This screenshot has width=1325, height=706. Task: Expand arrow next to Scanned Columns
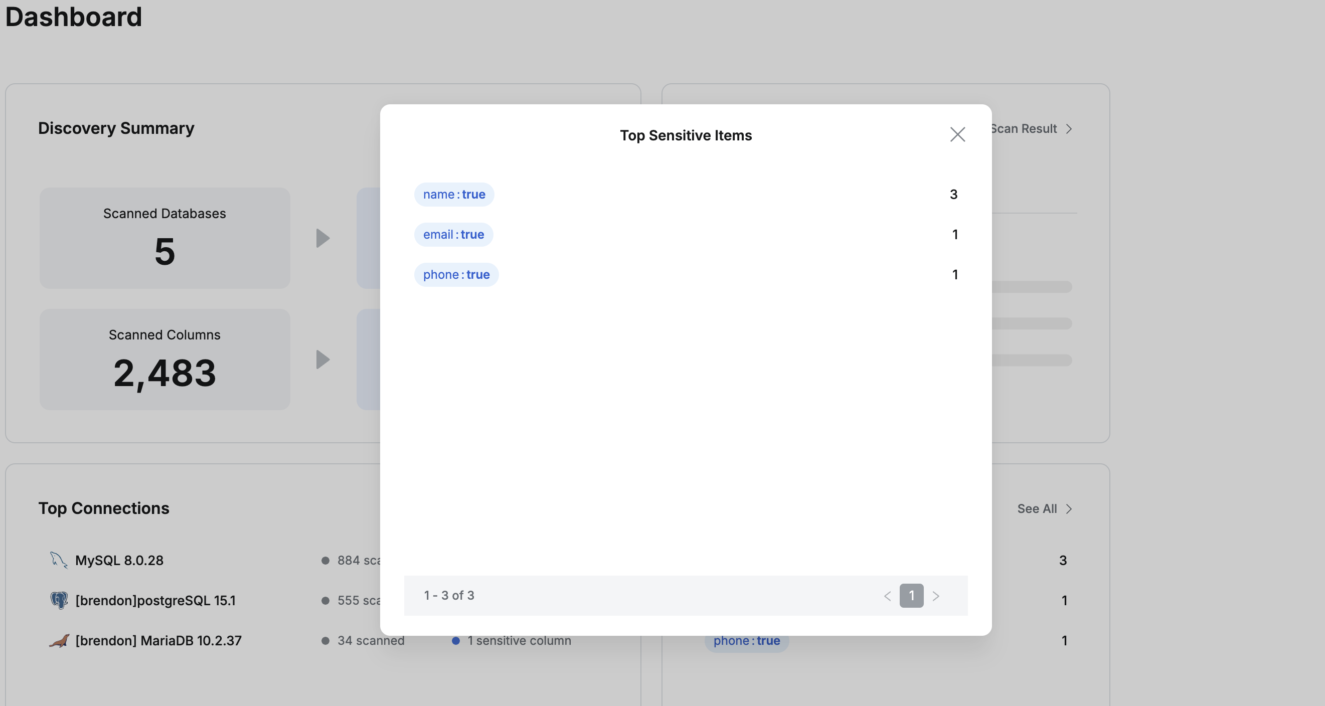[322, 360]
